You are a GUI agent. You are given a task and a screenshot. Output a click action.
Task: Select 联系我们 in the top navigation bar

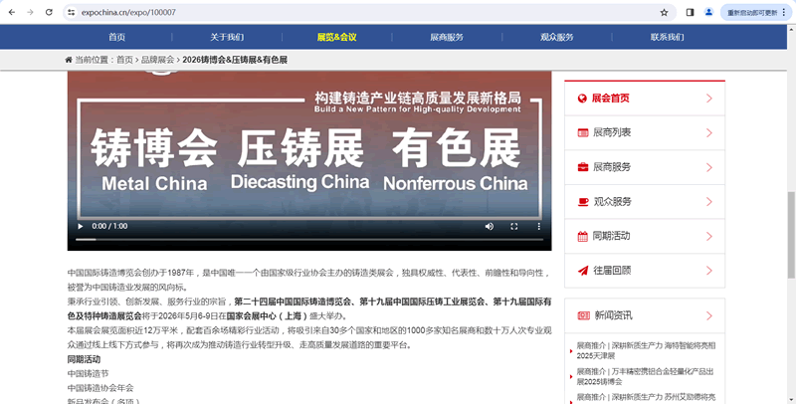667,37
